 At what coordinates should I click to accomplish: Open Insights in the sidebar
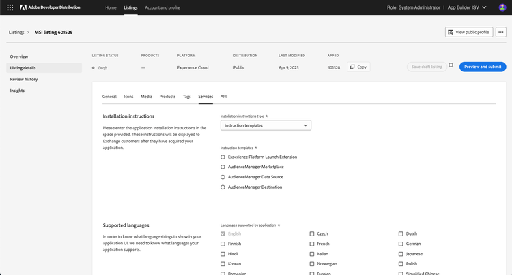tap(17, 91)
